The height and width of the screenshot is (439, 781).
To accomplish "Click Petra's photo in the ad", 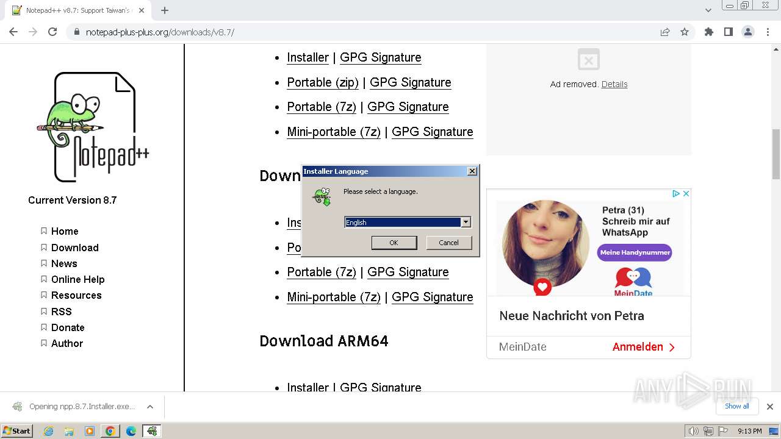I will pos(545,245).
